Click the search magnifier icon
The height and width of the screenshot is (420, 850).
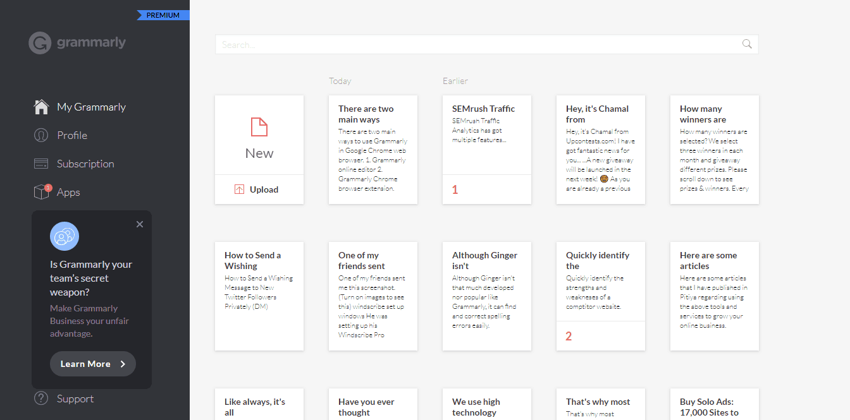(x=747, y=44)
